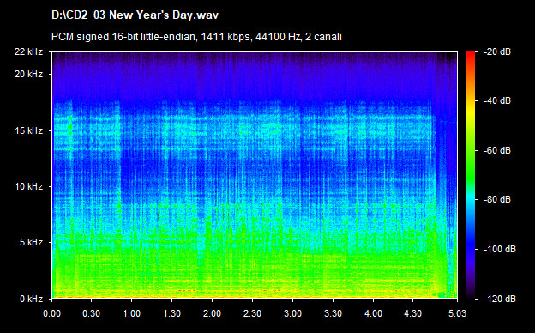Screen dimensions: 535x333
Task: Click the 22 kHz frequency axis label
Action: [x=28, y=51]
